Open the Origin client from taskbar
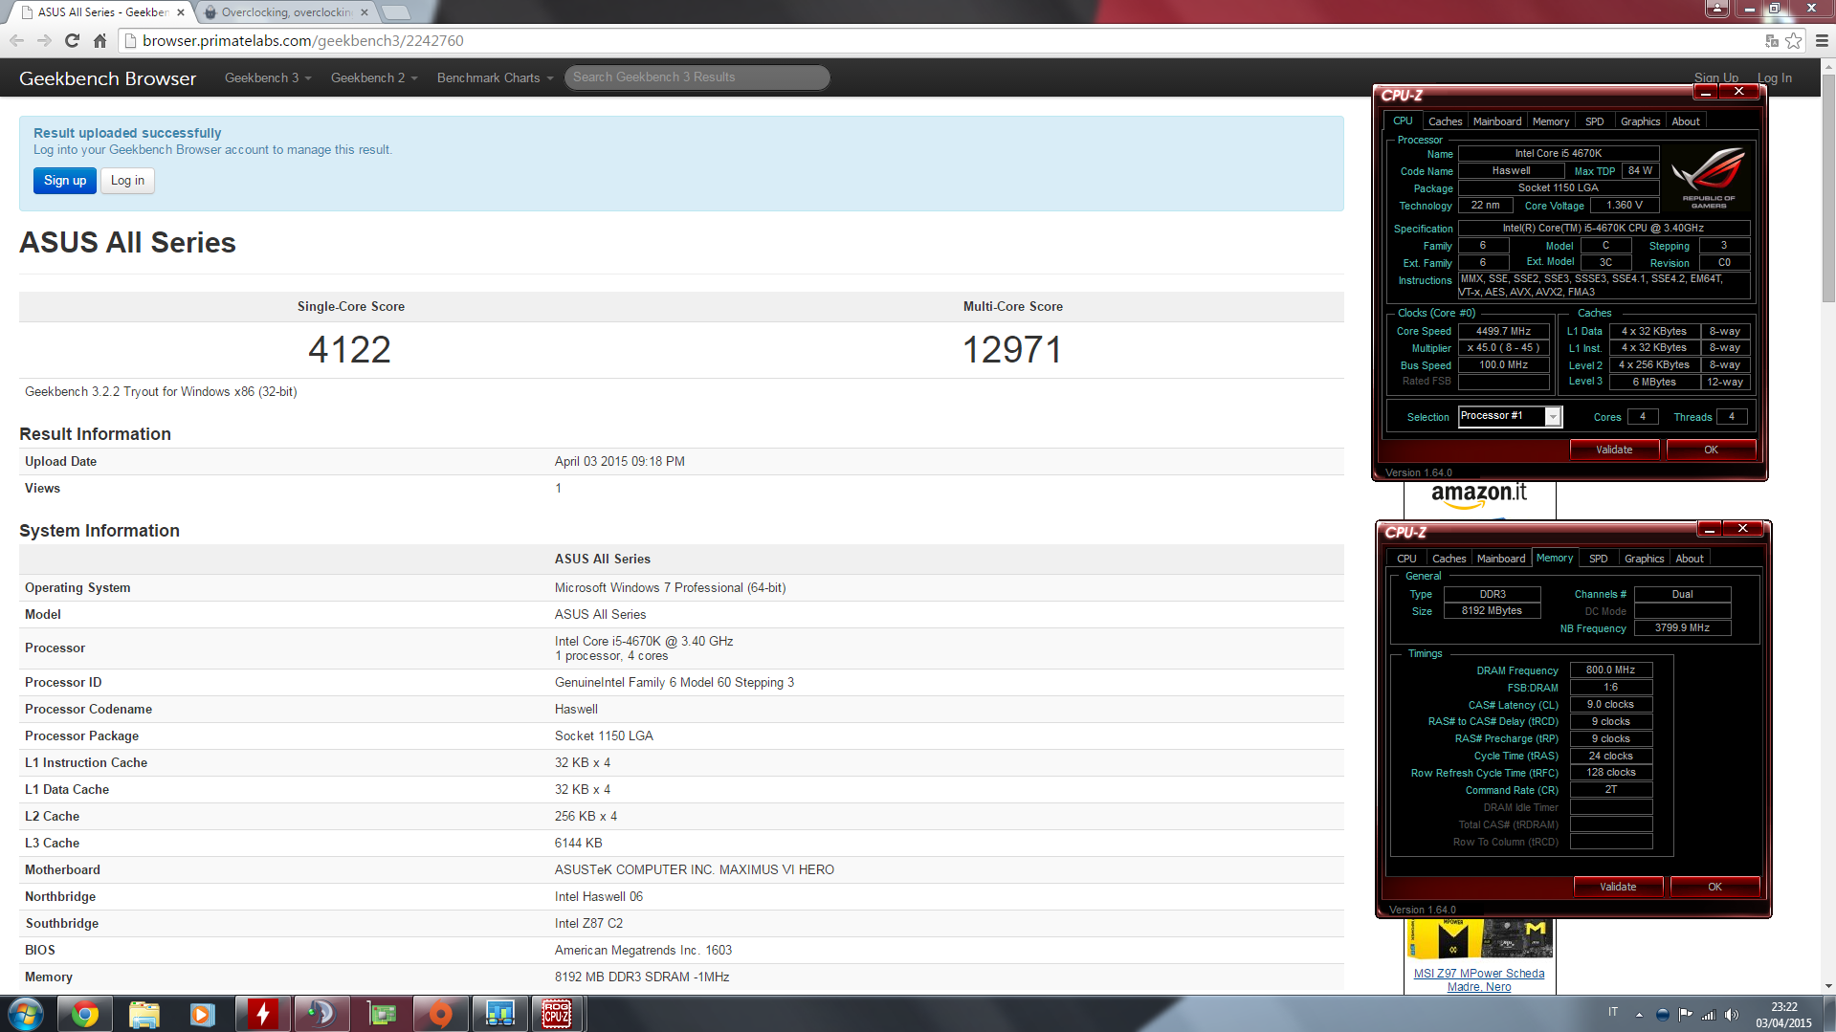The width and height of the screenshot is (1836, 1032). [440, 1014]
